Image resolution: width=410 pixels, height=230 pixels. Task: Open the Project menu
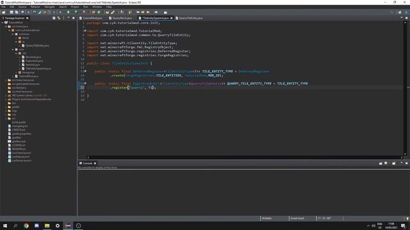pyautogui.click(x=75, y=7)
